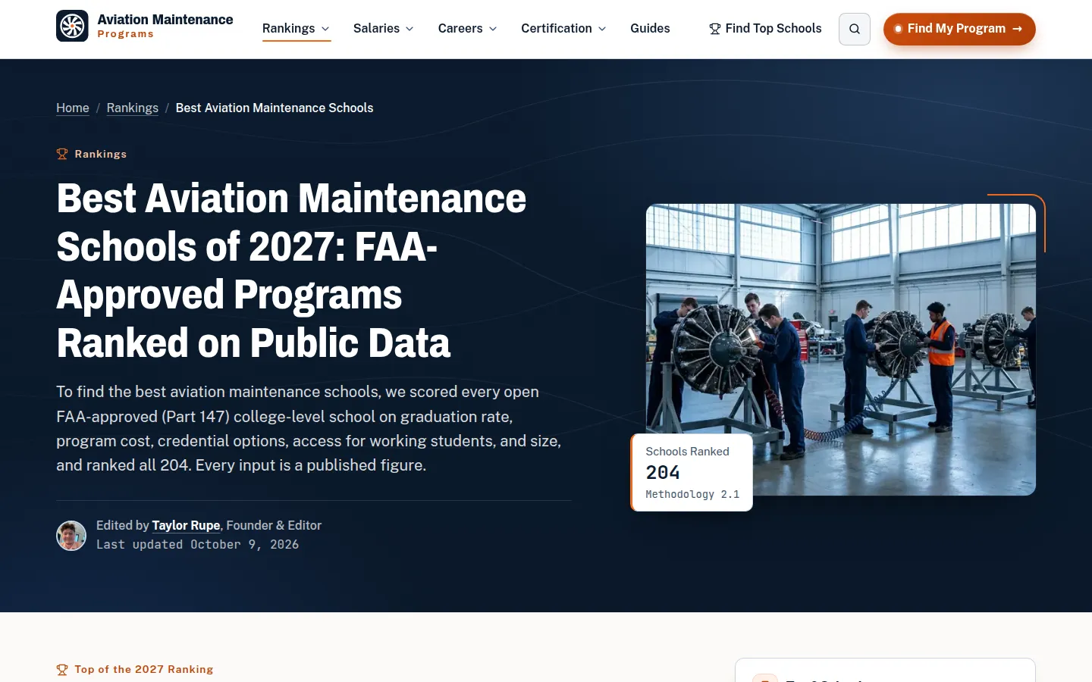Expand the Rankings menu chevron
Screen dimensions: 1092x682
(325, 29)
